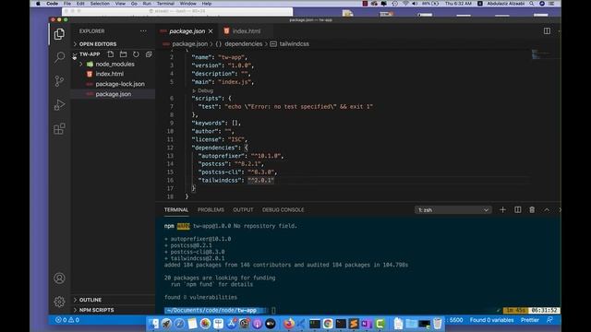Click New Folder icon in TW-APP header
Image resolution: width=591 pixels, height=332 pixels.
point(123,54)
